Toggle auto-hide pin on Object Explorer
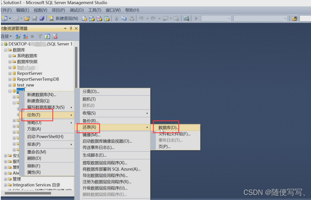 click(x=71, y=28)
